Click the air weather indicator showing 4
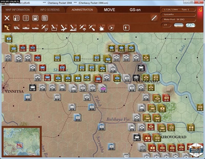 coord(190,25)
